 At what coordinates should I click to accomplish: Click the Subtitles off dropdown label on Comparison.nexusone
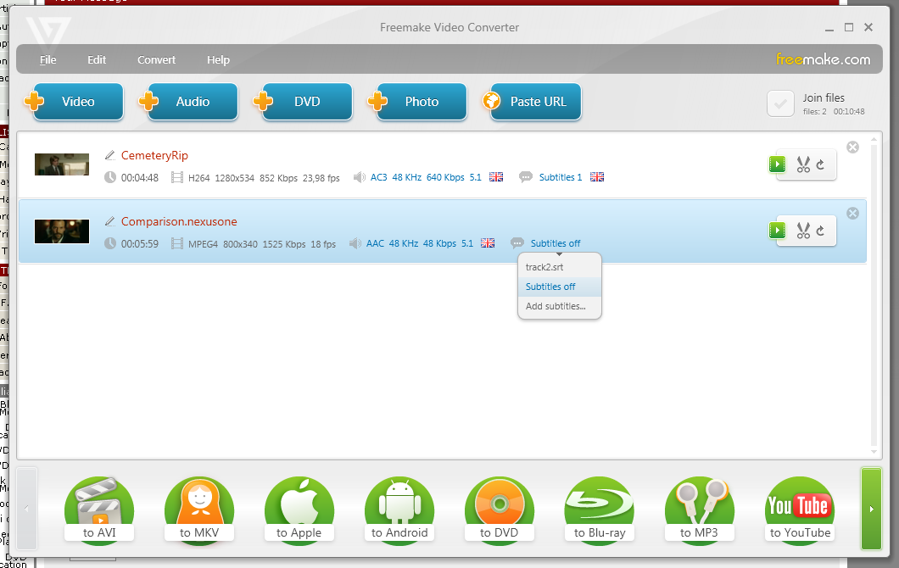pos(555,243)
